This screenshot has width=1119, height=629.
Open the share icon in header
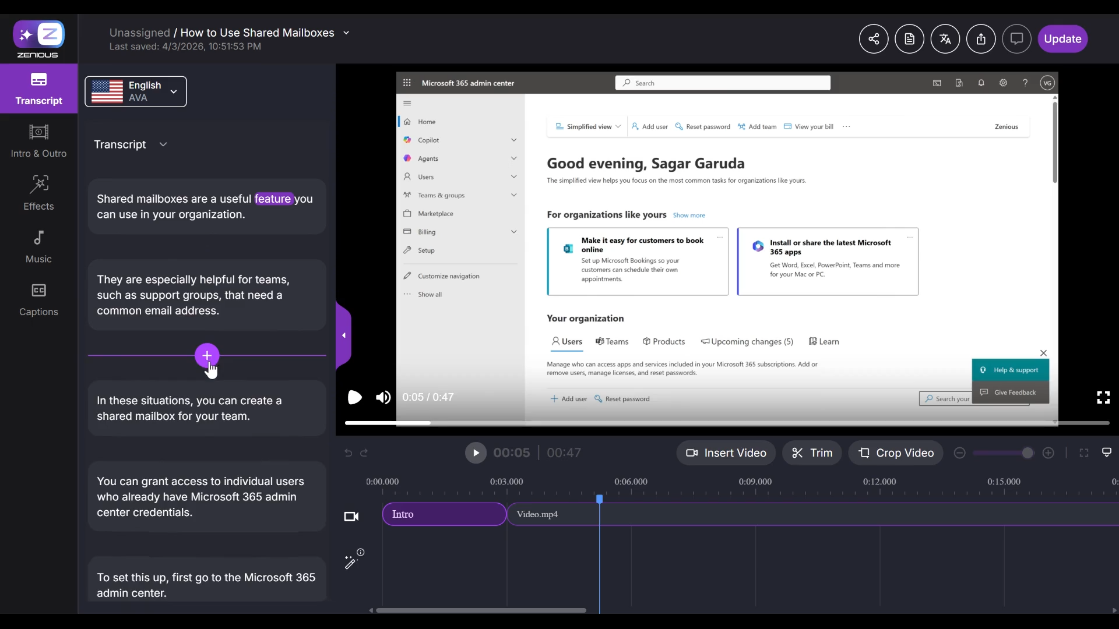pyautogui.click(x=873, y=39)
